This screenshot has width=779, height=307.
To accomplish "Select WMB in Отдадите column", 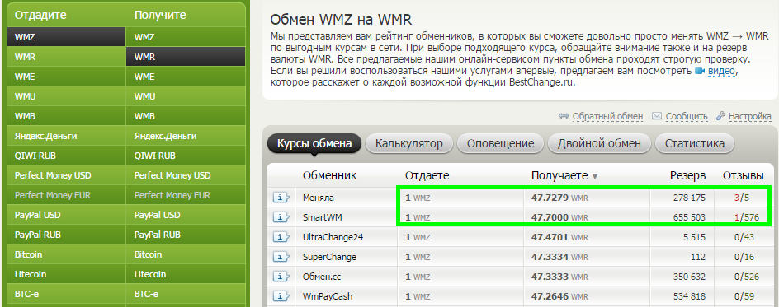I will click(66, 116).
